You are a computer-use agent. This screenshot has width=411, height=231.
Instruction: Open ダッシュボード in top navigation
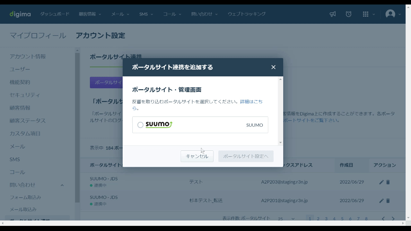[55, 14]
